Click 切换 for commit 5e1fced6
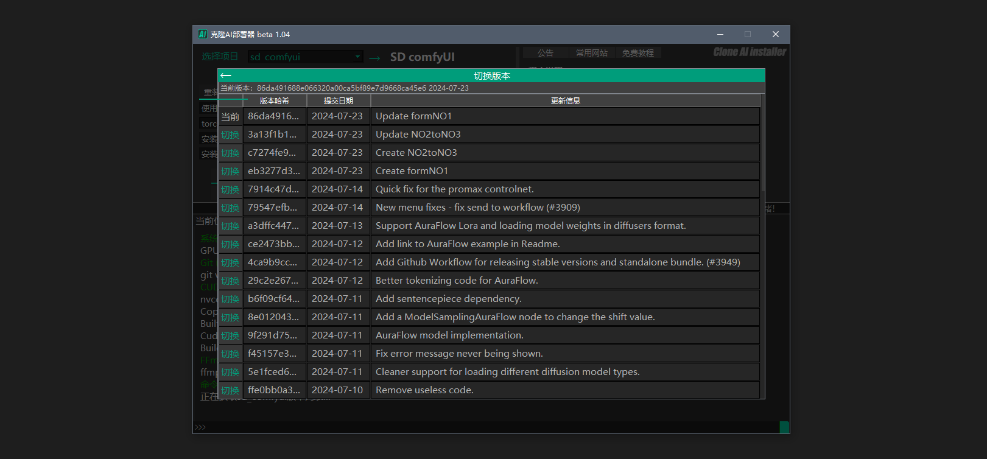 pyautogui.click(x=230, y=372)
